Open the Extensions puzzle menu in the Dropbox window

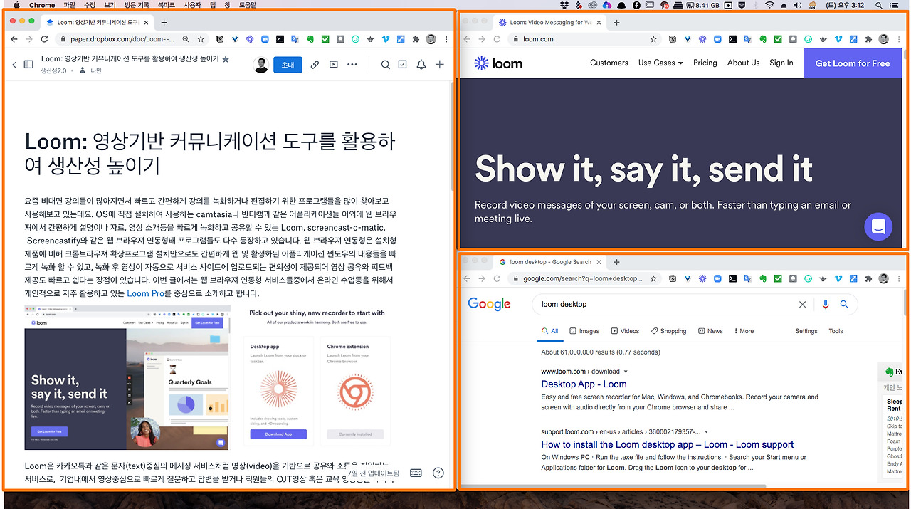(x=416, y=39)
